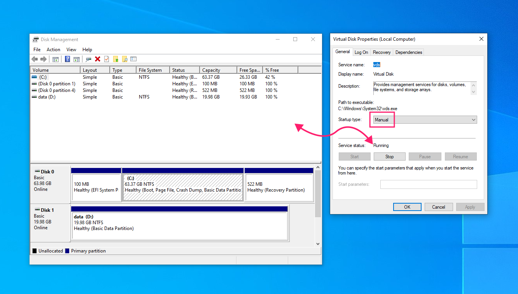This screenshot has height=294, width=518.
Task: Click the red X delete toolbar icon
Action: point(98,59)
